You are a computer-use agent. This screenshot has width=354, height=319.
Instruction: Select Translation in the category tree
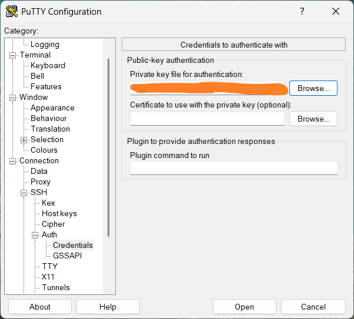point(51,129)
